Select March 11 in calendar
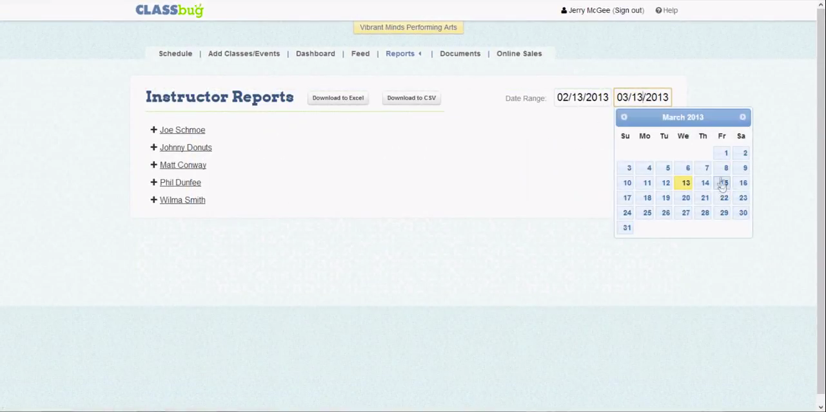Viewport: 826px width, 412px height. point(645,183)
